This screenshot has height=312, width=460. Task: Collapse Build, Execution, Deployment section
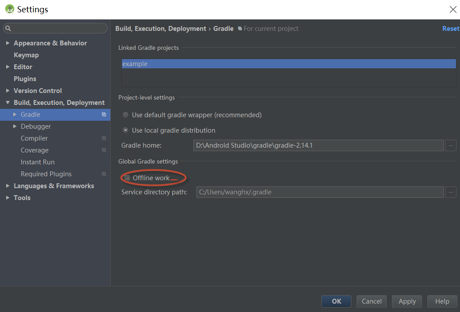coord(8,103)
